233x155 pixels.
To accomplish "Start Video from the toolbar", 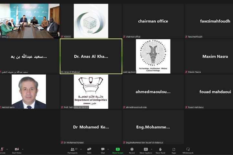I will tap(17, 150).
